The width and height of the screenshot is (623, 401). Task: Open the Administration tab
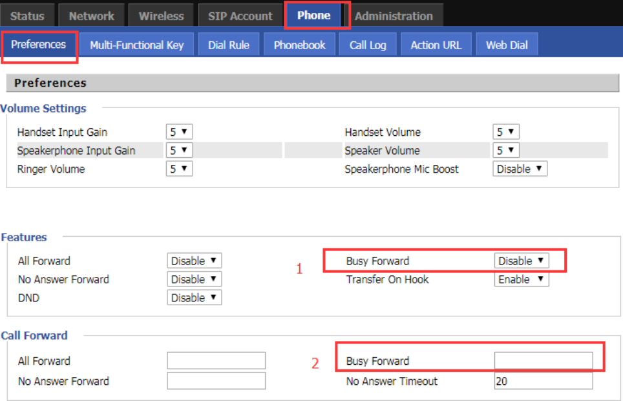coord(394,16)
